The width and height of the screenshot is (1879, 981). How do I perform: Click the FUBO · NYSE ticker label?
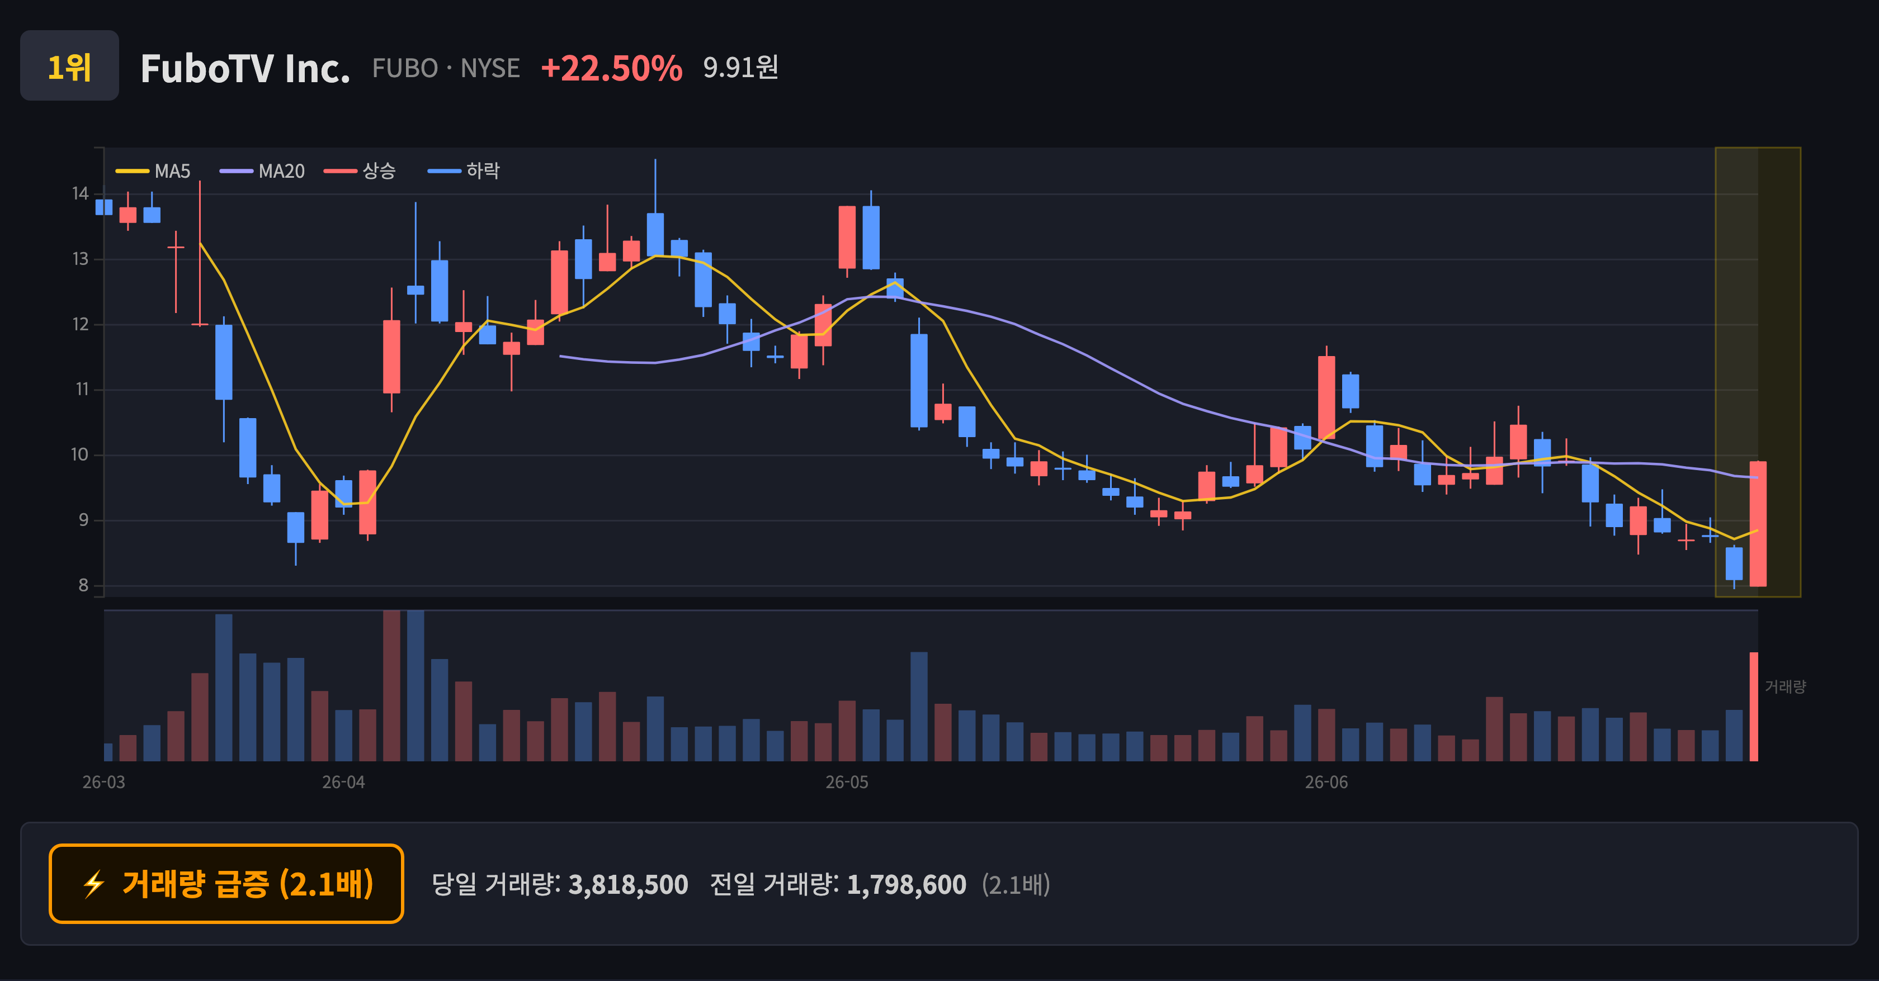(x=446, y=69)
